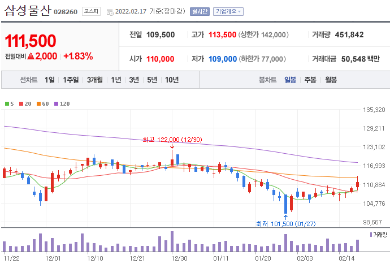Open the 10년 line chart
The height and width of the screenshot is (264, 390).
[x=172, y=80]
